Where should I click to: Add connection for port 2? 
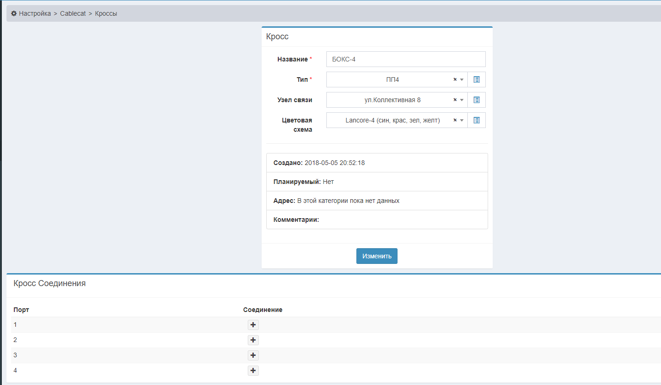click(253, 340)
